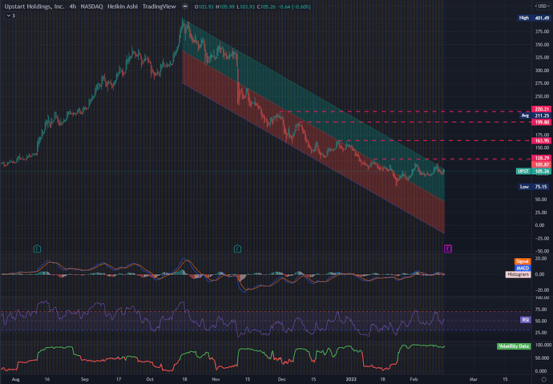The height and width of the screenshot is (384, 553).
Task: Click the -50.00 price axis value
Action: (x=542, y=251)
